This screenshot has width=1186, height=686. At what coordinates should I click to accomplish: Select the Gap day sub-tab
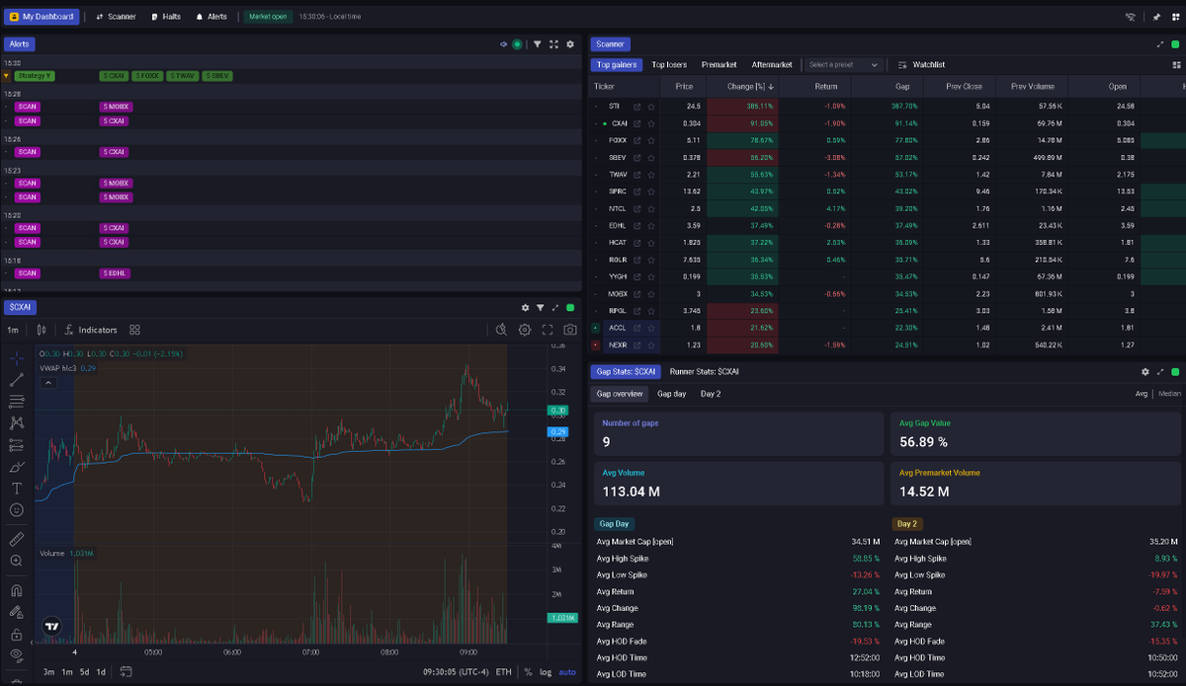671,394
